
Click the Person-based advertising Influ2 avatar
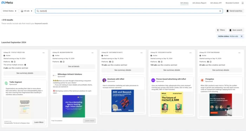[x=153, y=80]
